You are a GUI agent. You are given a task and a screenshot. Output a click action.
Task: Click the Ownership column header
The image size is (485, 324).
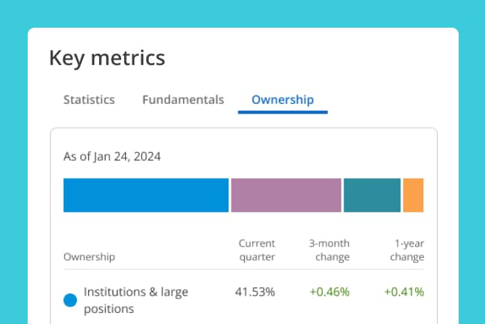tap(89, 257)
